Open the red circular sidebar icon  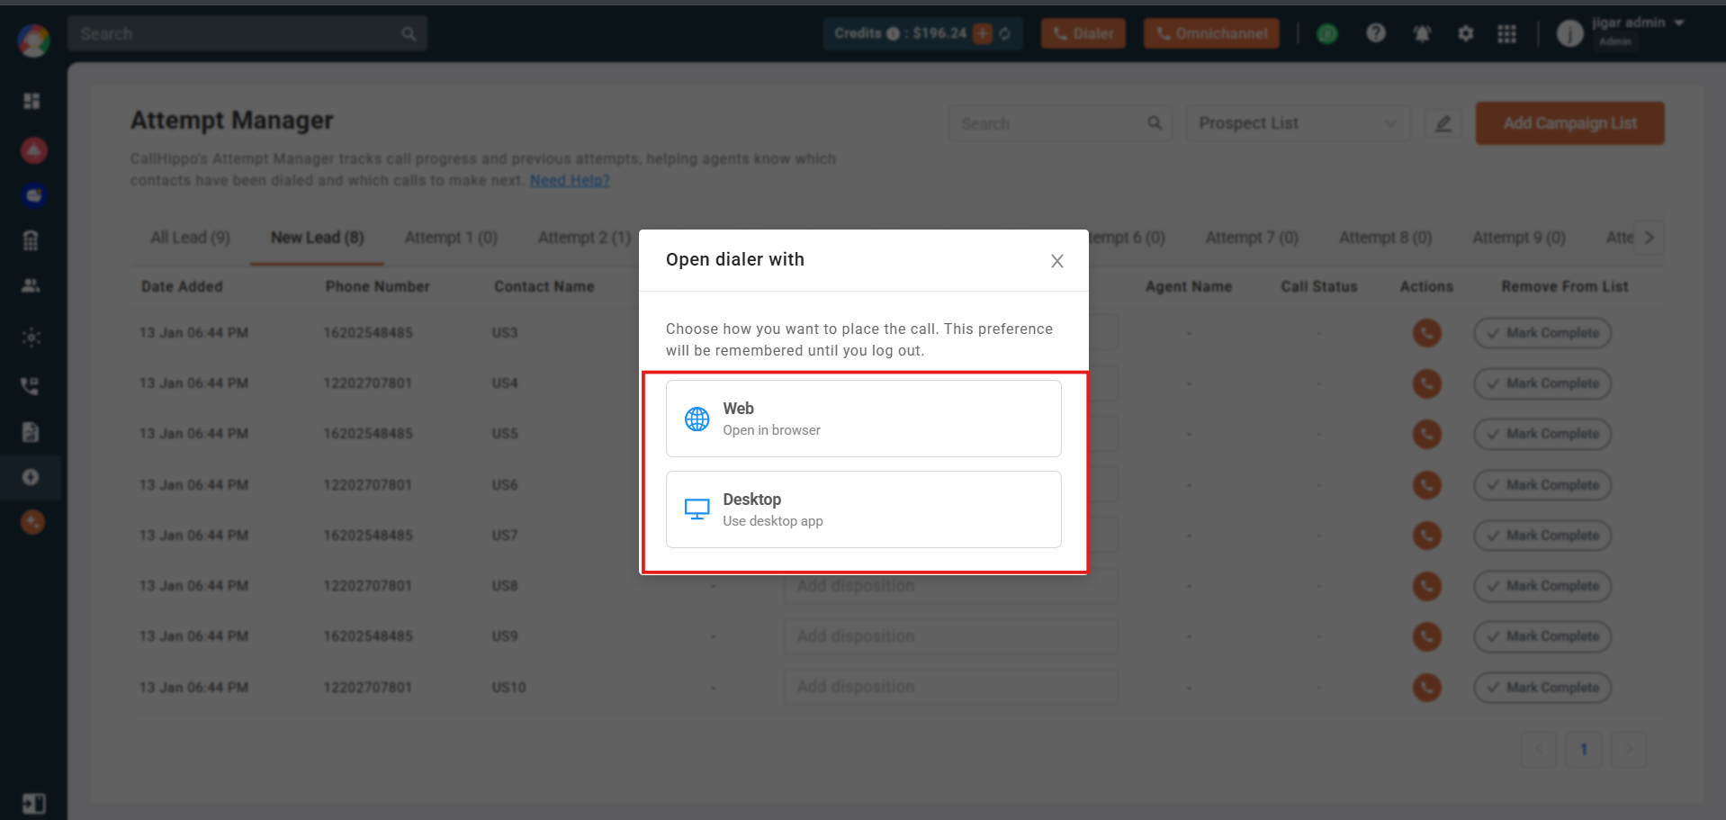coord(33,150)
